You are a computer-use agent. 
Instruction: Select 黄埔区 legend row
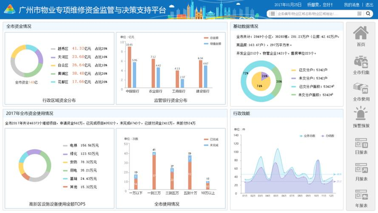tap(79, 73)
